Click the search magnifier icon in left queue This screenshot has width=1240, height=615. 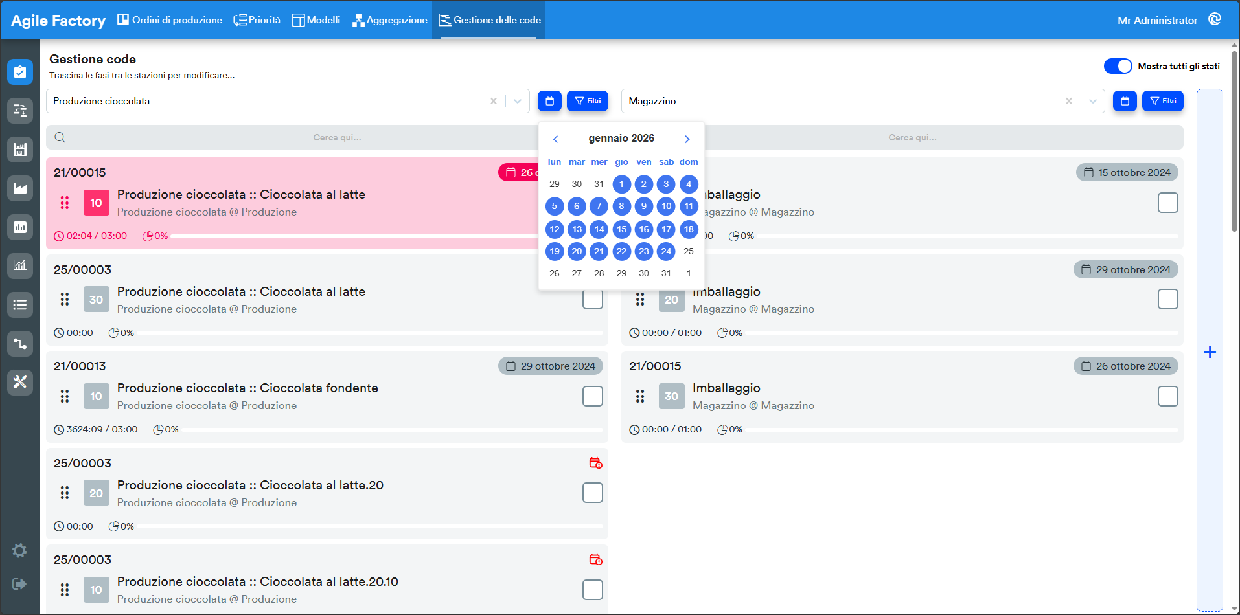pos(60,137)
